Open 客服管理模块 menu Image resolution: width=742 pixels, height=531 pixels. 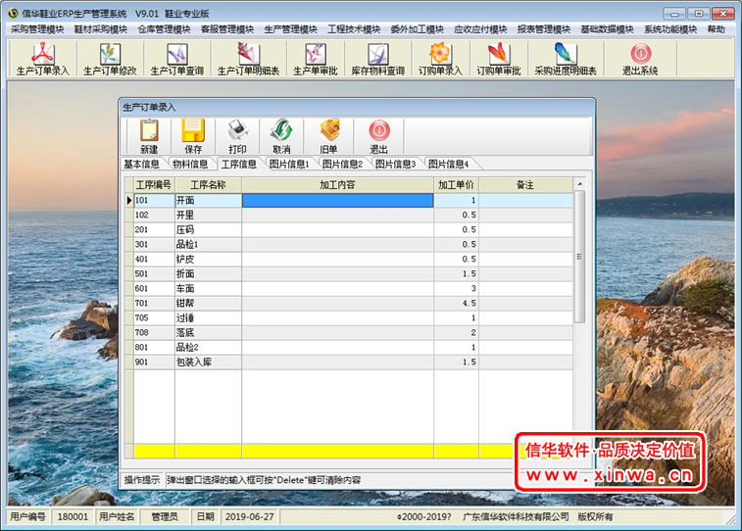pyautogui.click(x=227, y=29)
